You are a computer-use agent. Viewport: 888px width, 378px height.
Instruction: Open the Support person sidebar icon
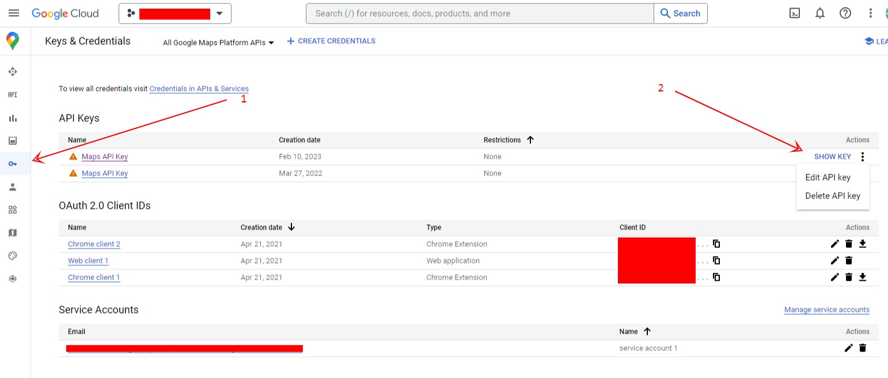[x=13, y=187]
